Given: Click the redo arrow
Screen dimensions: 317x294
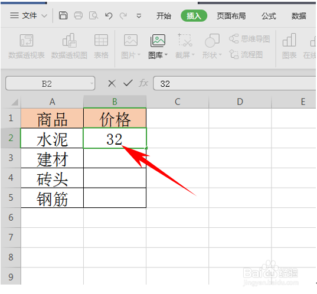Looking at the screenshot, I should click(123, 15).
